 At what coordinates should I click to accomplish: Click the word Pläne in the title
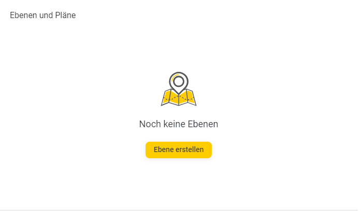[x=65, y=16]
